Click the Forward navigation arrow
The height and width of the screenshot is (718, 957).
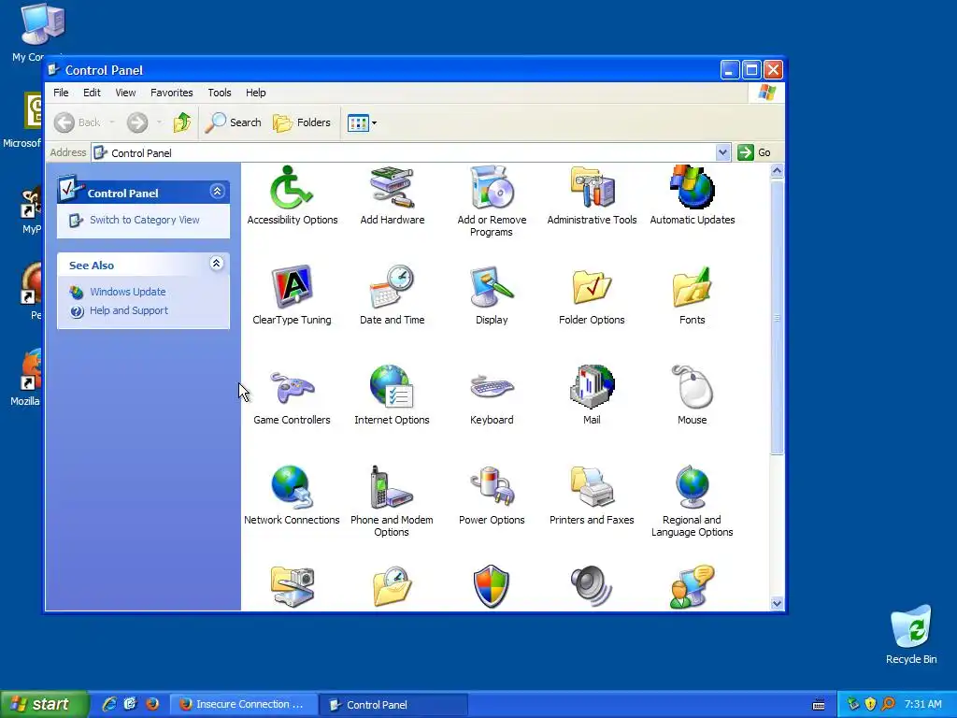pyautogui.click(x=137, y=122)
